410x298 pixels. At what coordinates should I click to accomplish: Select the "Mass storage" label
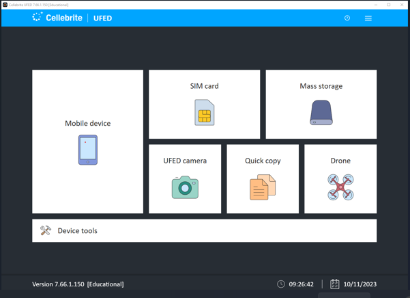coord(321,86)
